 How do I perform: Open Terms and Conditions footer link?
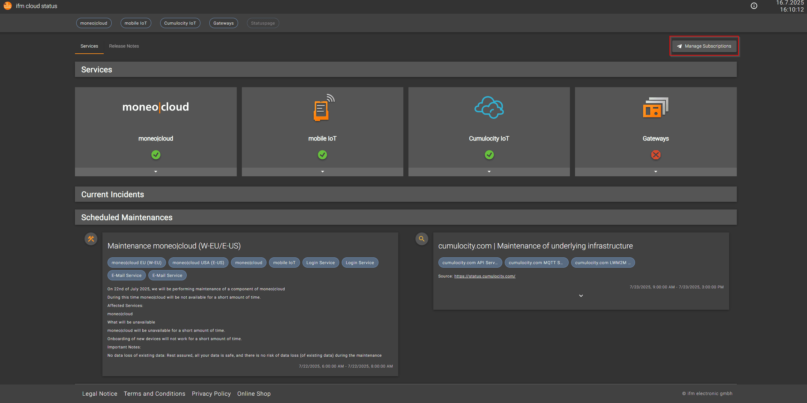click(154, 394)
